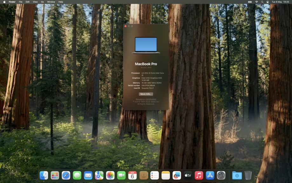
Task: Open Contacts from the Dock
Action: pyautogui.click(x=144, y=175)
